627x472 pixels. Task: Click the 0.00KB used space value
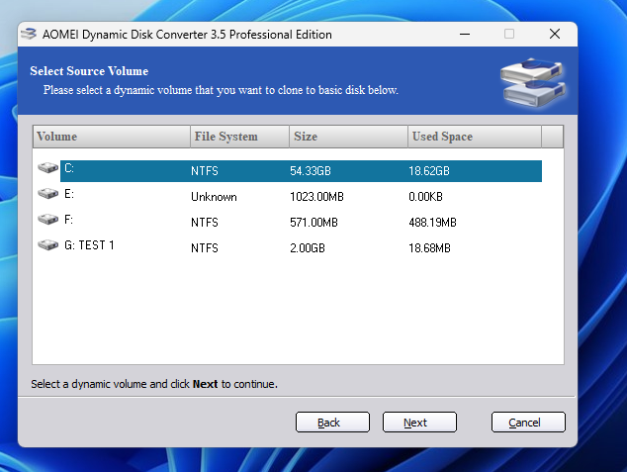coord(425,197)
